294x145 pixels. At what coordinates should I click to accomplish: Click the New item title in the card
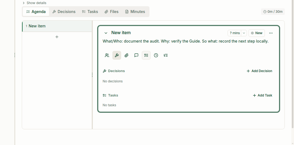pos(121,33)
